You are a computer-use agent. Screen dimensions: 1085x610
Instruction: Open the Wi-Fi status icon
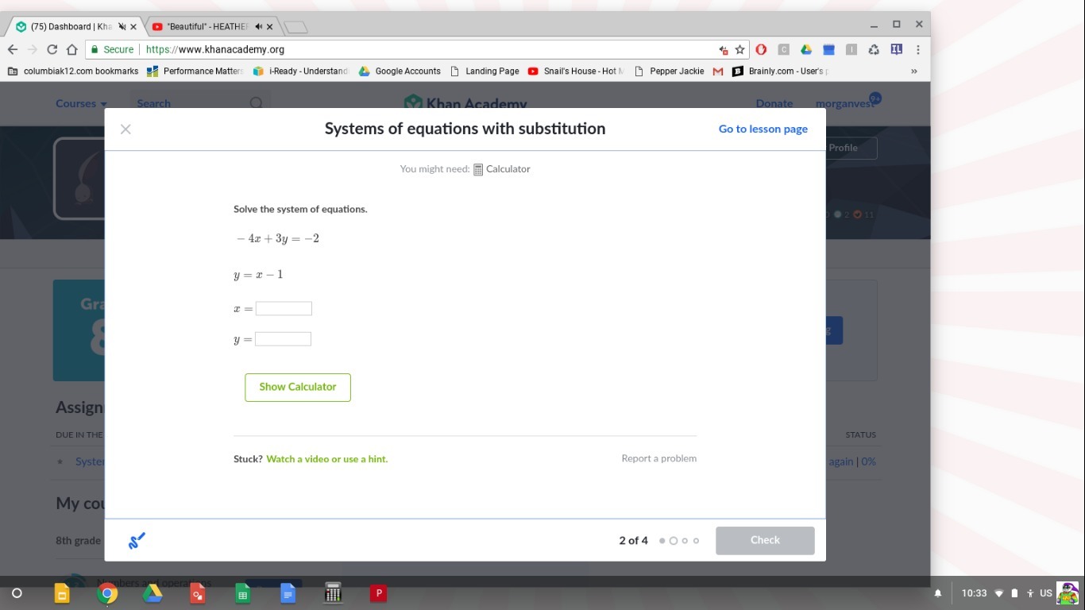point(999,593)
